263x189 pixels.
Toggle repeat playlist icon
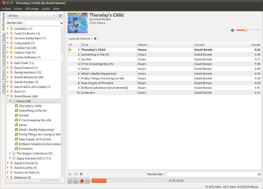pyautogui.click(x=76, y=174)
